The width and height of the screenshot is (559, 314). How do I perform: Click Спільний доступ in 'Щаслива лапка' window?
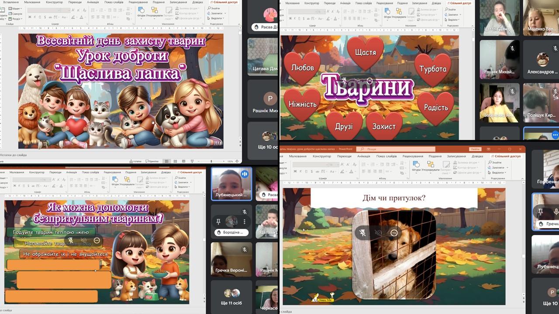tap(224, 2)
